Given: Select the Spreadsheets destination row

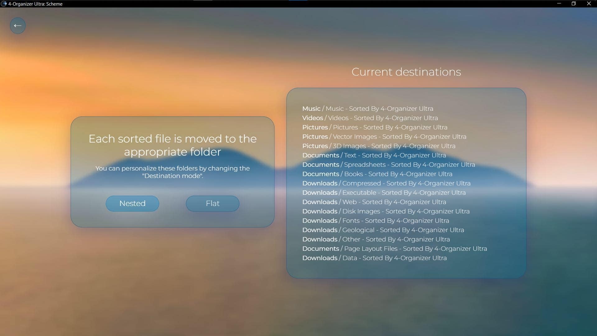Looking at the screenshot, I should point(389,165).
